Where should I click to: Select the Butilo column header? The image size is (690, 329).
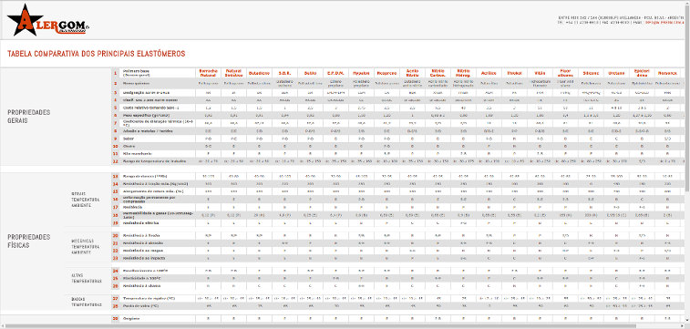[310, 73]
